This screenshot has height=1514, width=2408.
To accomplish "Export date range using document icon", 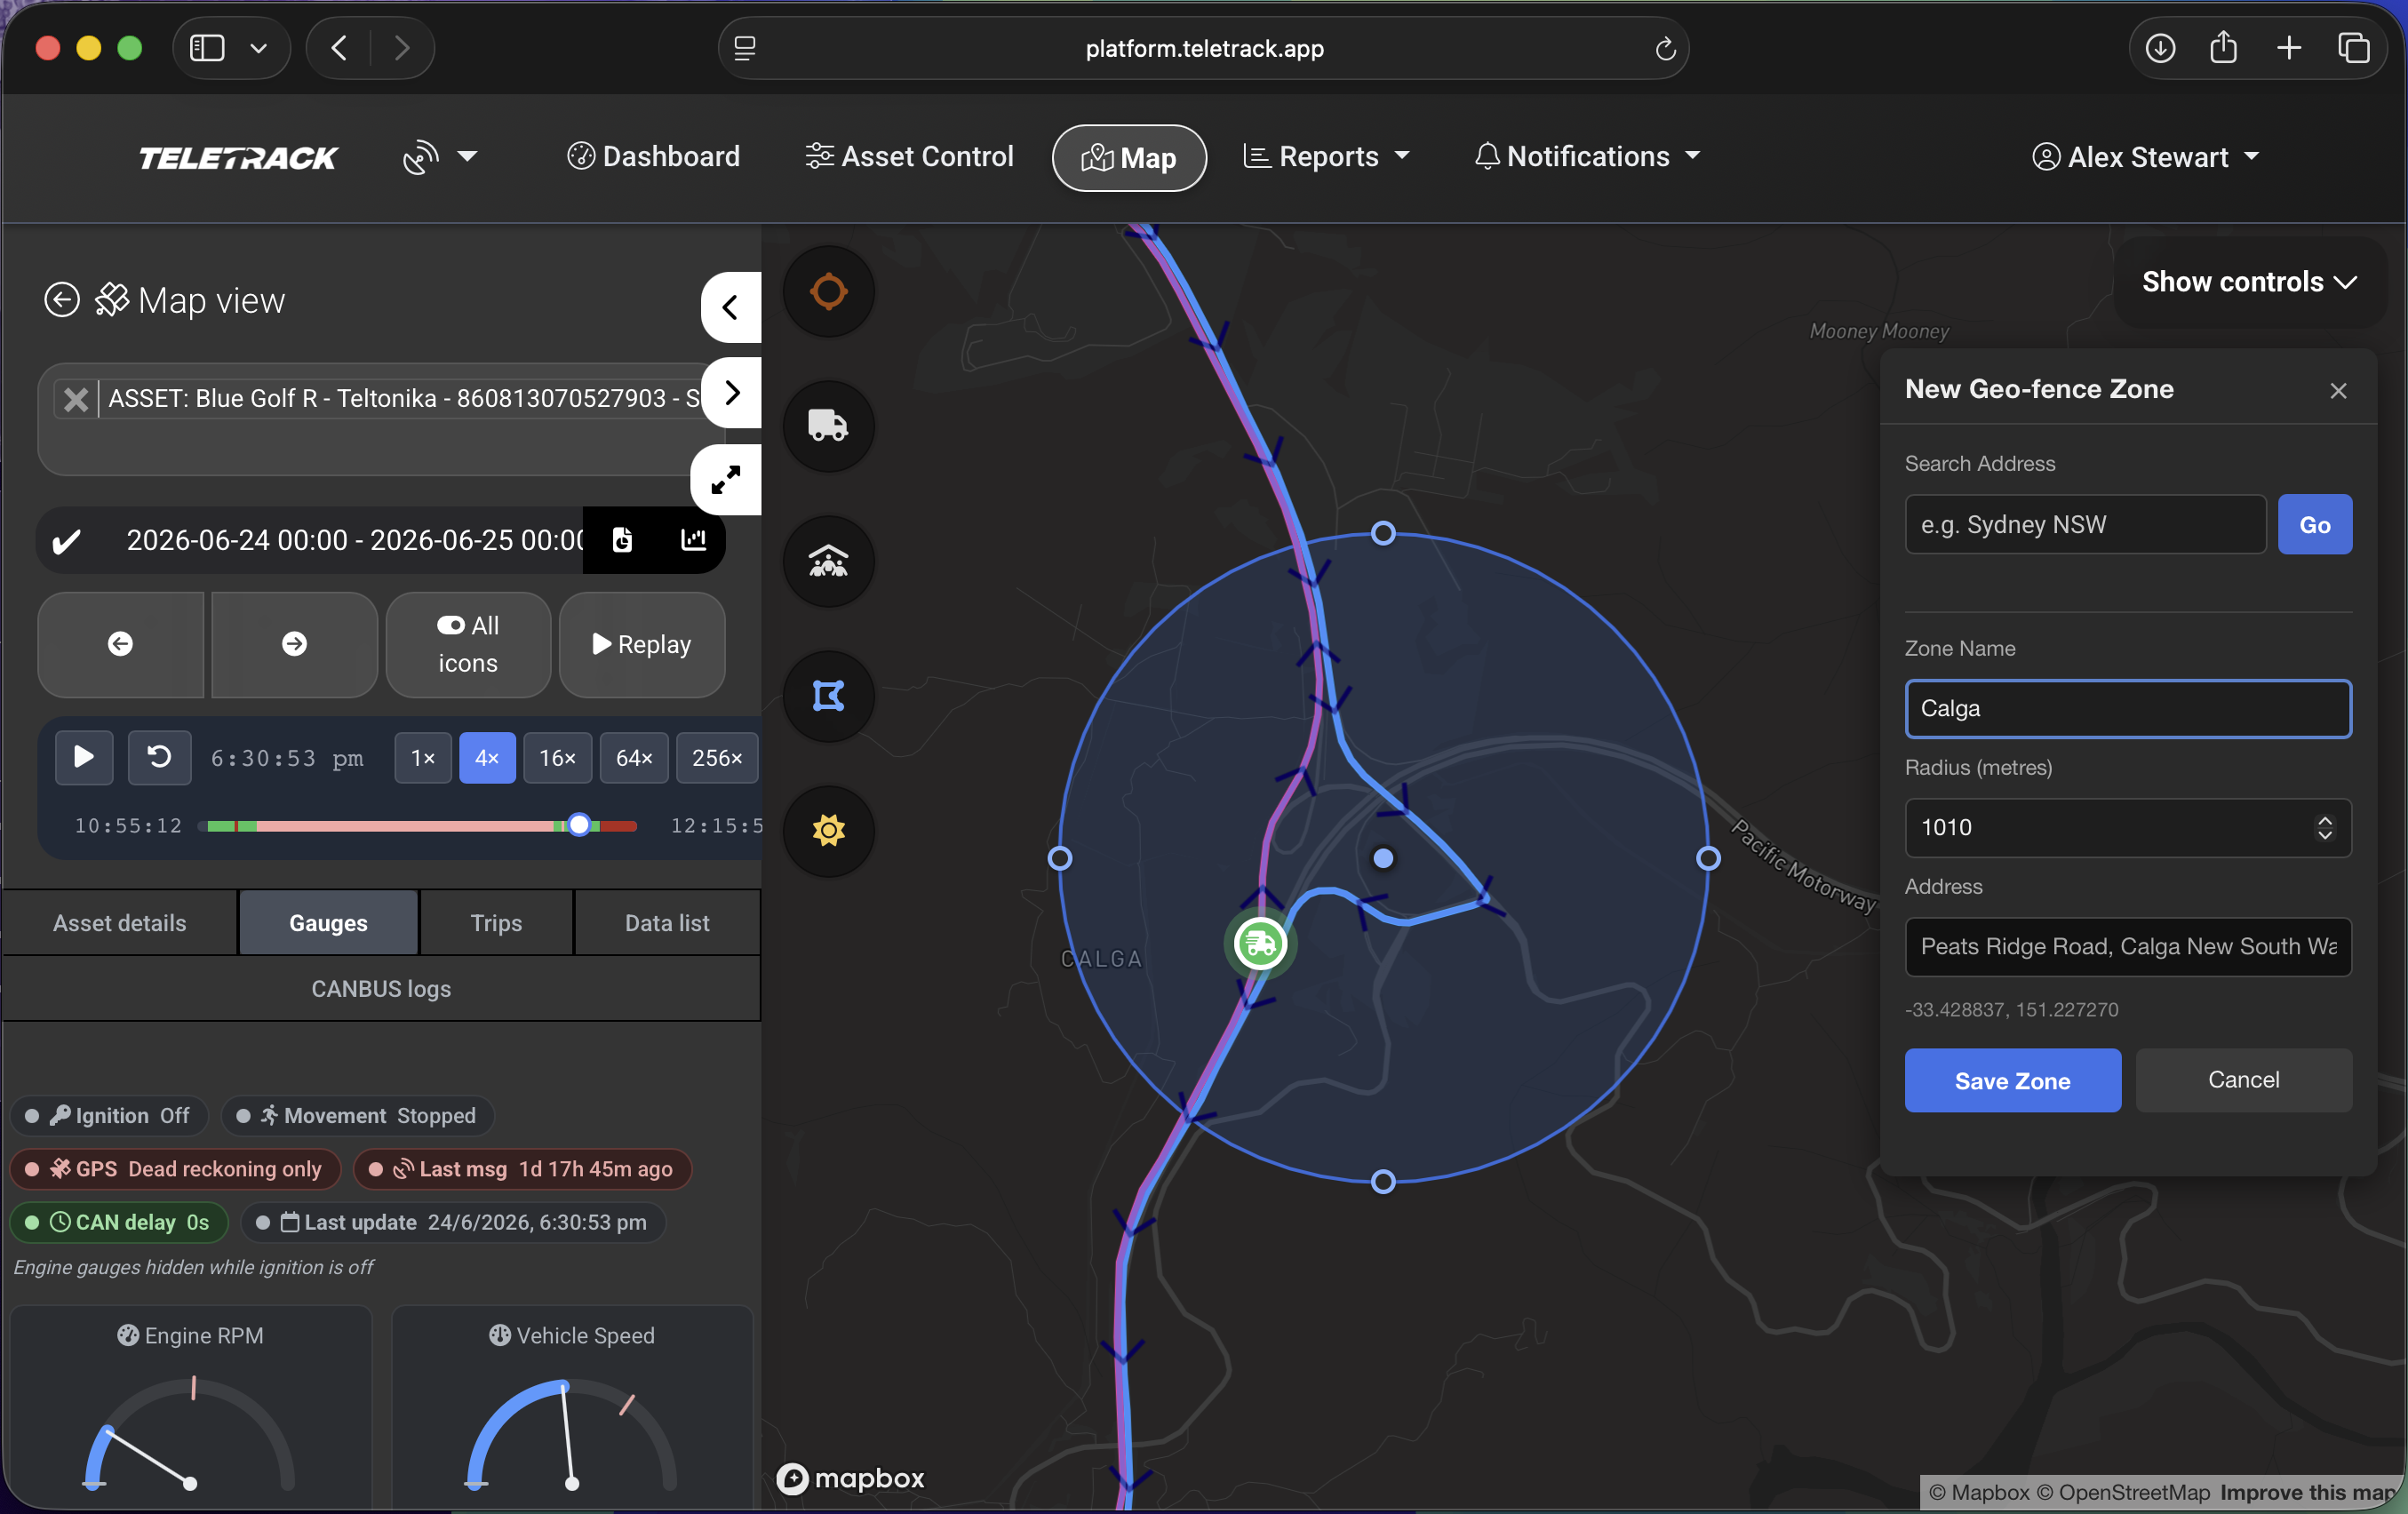I will (622, 540).
